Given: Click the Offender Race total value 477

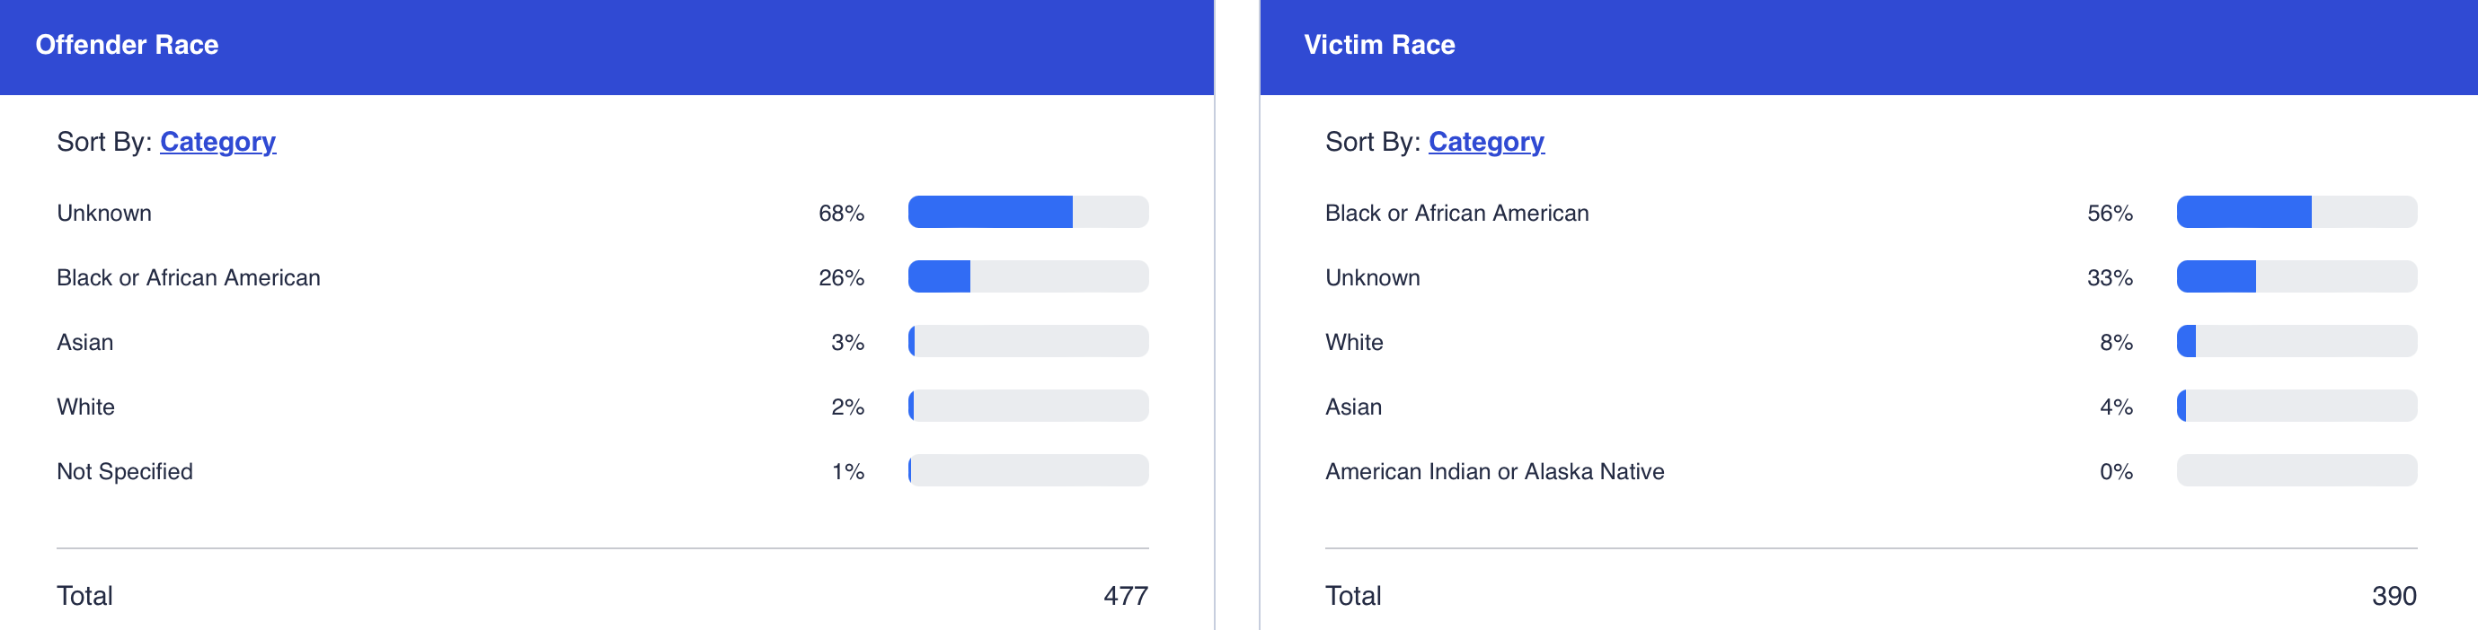Looking at the screenshot, I should 1125,597.
